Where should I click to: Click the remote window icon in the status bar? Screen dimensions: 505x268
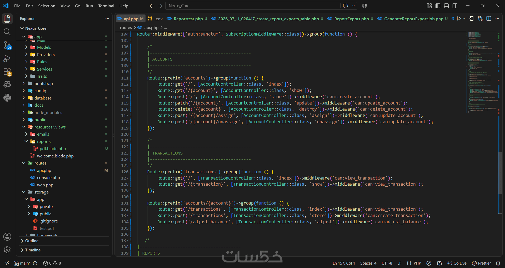[x=7, y=263]
